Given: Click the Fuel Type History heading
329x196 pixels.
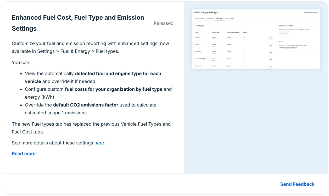Looking at the screenshot, I should click(286, 26).
